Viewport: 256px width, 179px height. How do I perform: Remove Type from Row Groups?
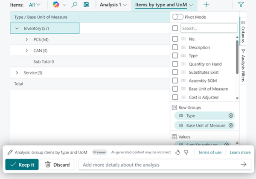coord(231,115)
